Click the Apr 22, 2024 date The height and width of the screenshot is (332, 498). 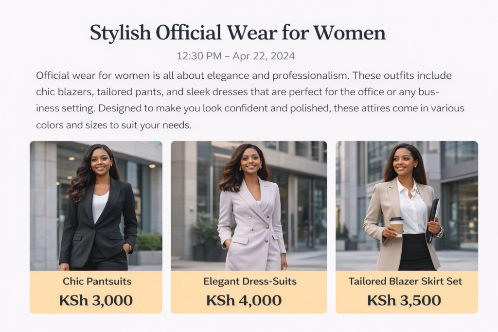coord(264,56)
